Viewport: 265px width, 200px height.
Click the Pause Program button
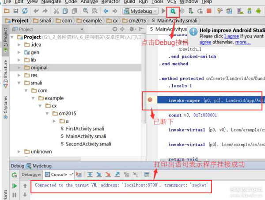pyautogui.click(x=15, y=195)
